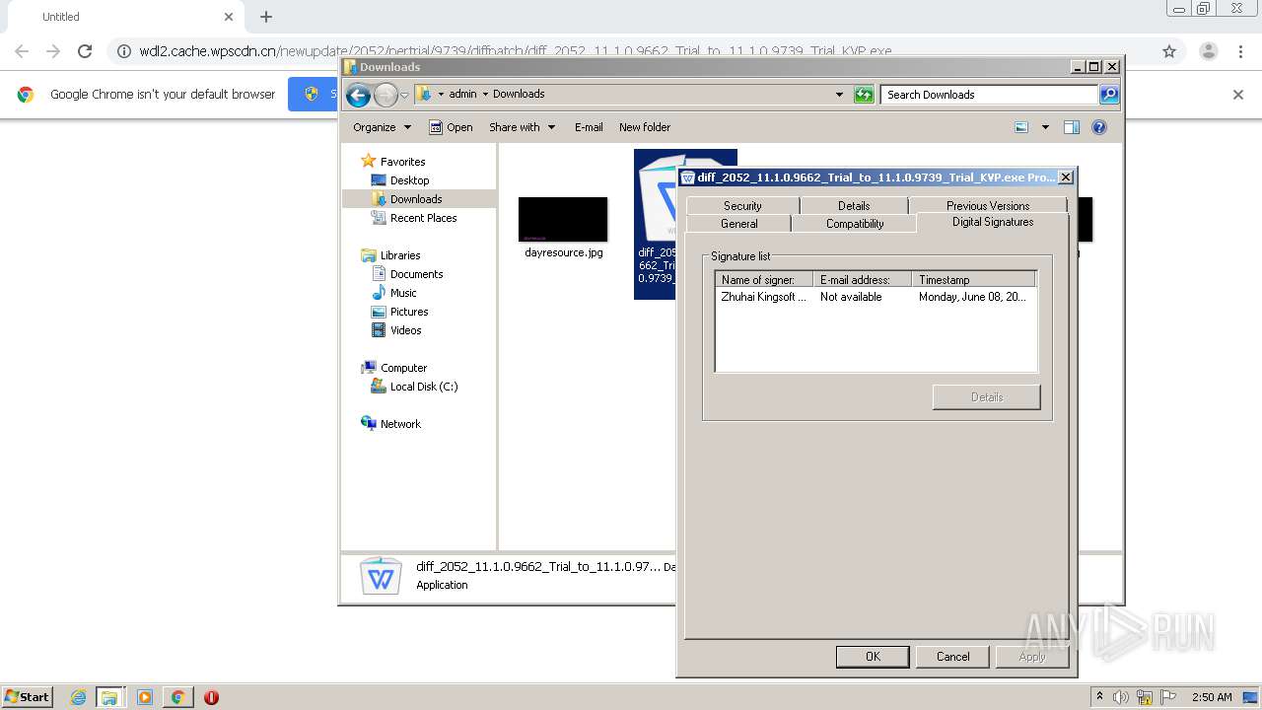Click the volume speaker tray icon
The image size is (1262, 710).
pos(1121,697)
